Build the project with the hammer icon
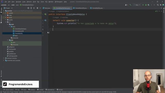165x93 pixels. point(130,5)
